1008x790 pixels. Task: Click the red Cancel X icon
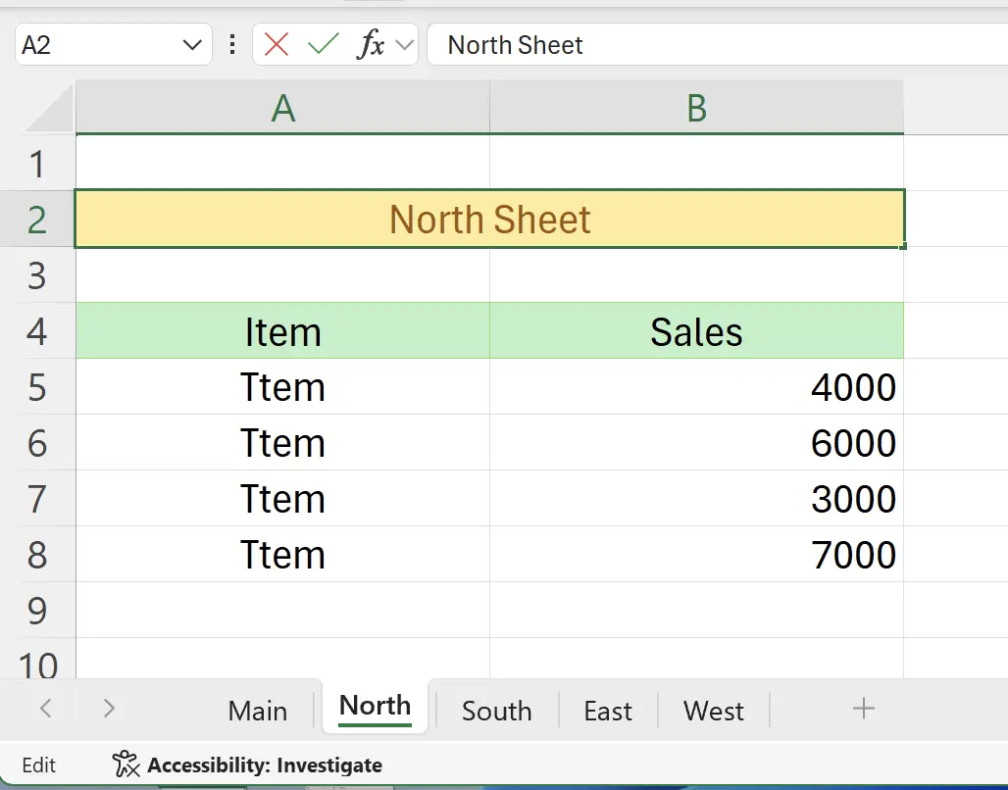coord(277,45)
